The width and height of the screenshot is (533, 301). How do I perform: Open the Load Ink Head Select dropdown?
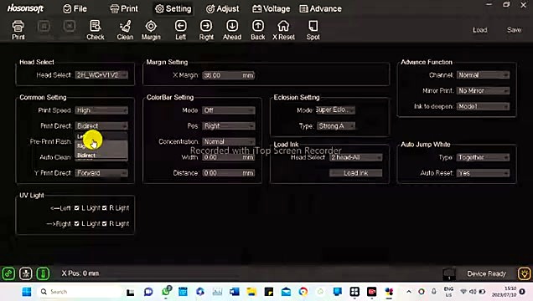[355, 157]
